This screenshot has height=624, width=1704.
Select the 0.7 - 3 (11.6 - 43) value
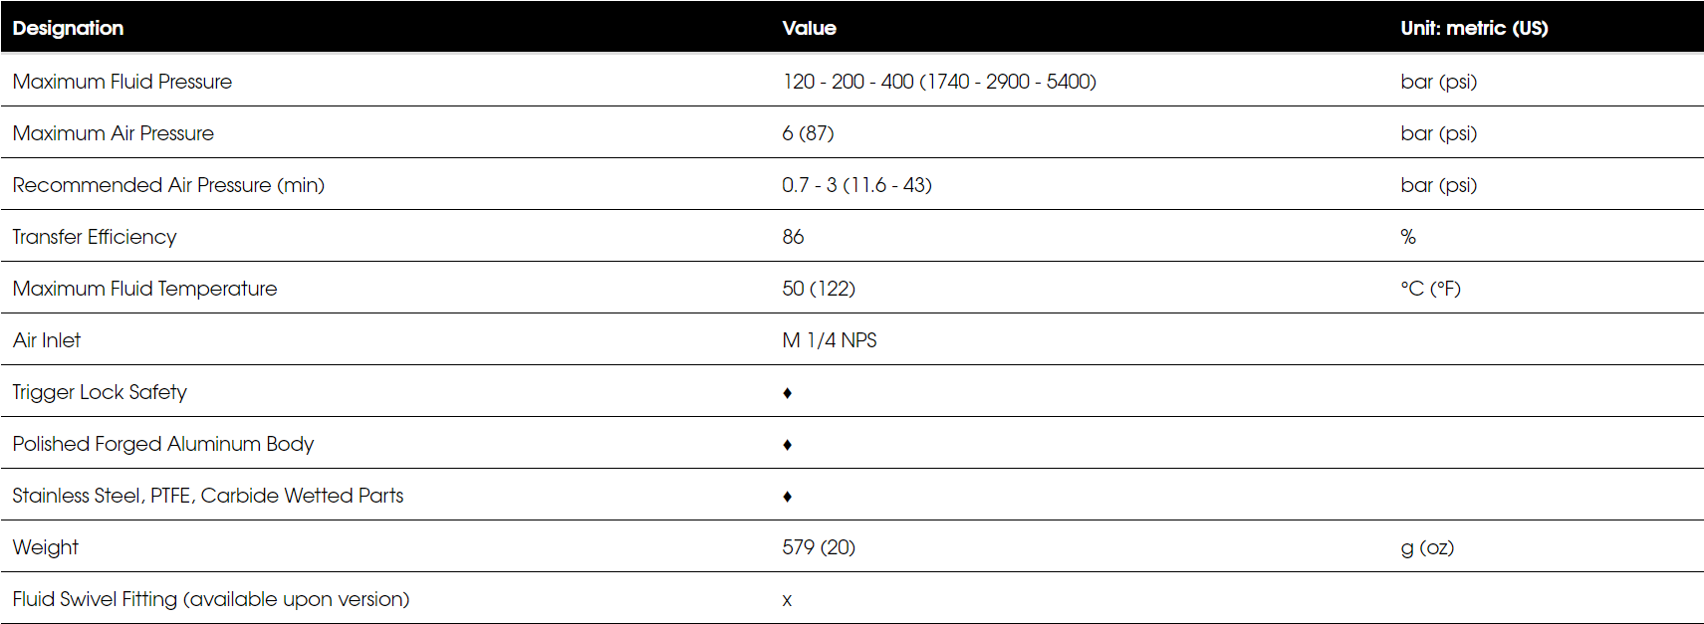(856, 185)
